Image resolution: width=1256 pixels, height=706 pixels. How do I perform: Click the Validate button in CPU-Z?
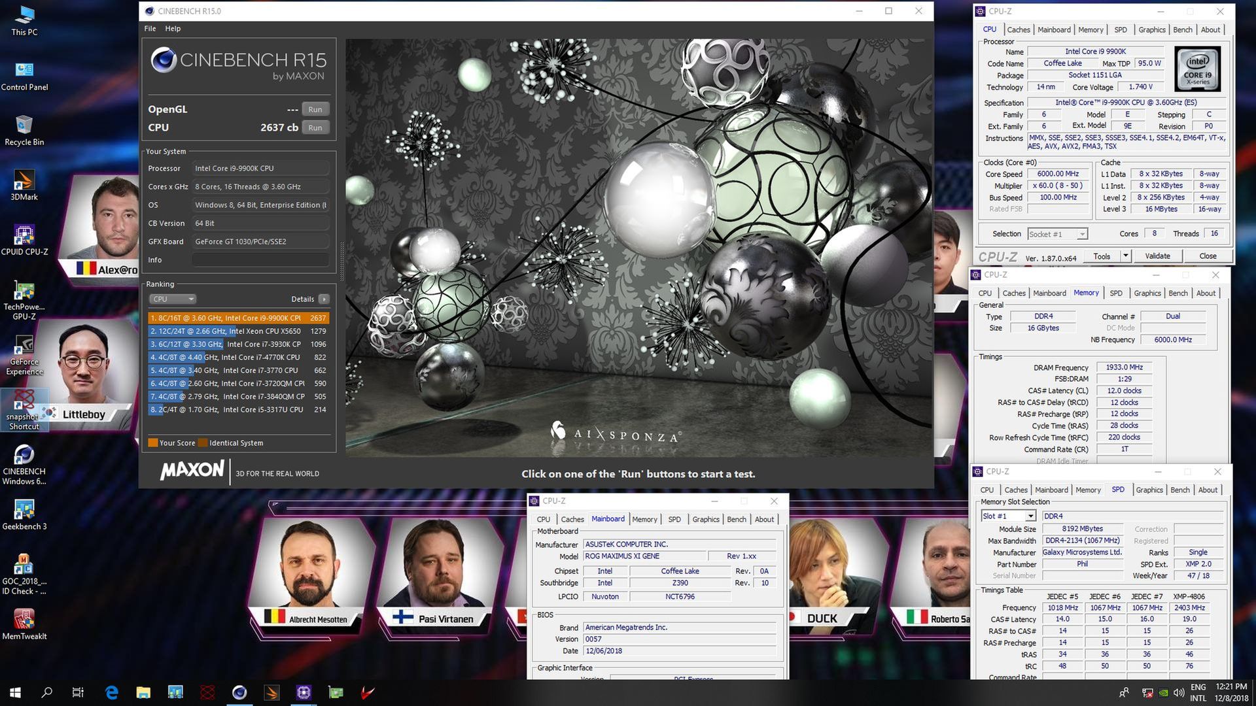point(1157,256)
